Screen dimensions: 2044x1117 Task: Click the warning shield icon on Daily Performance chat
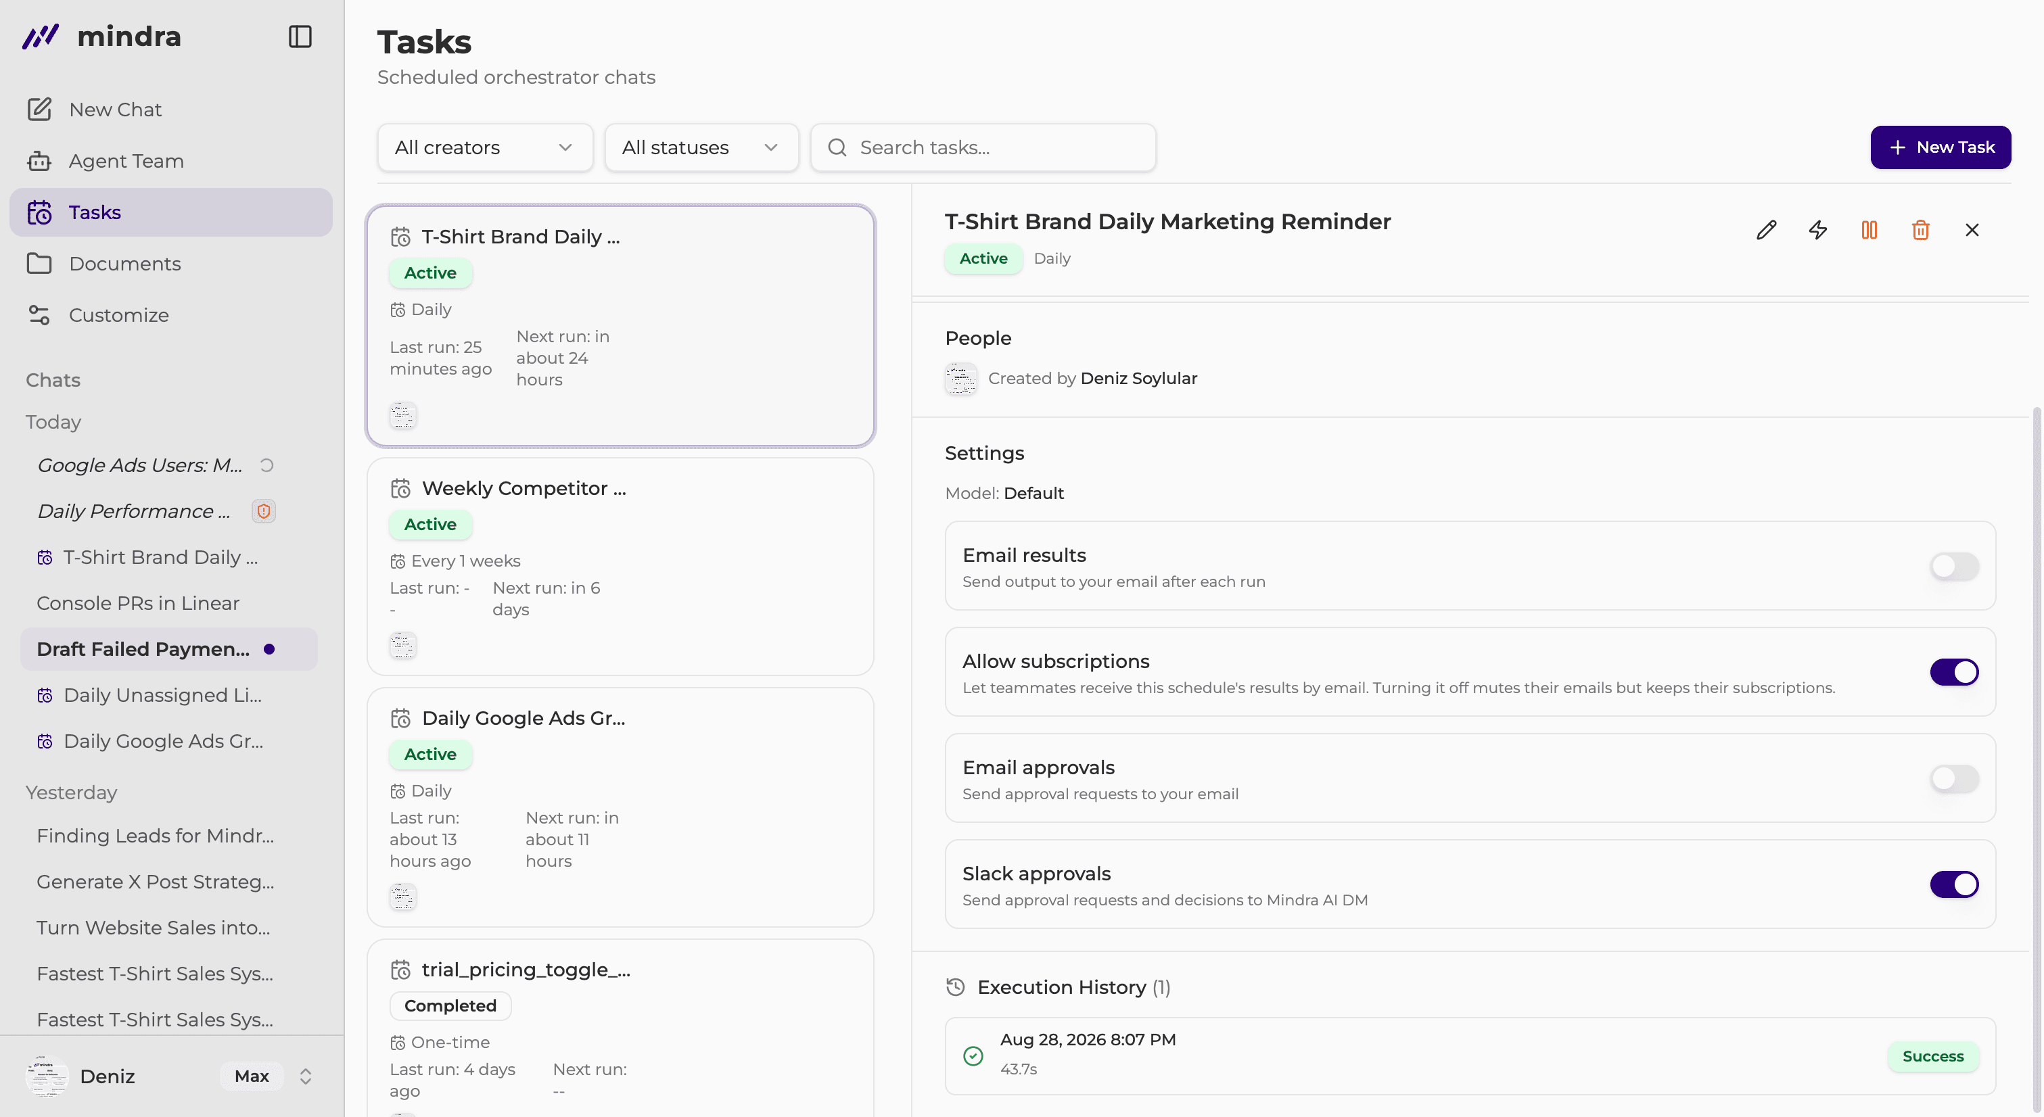(x=263, y=511)
